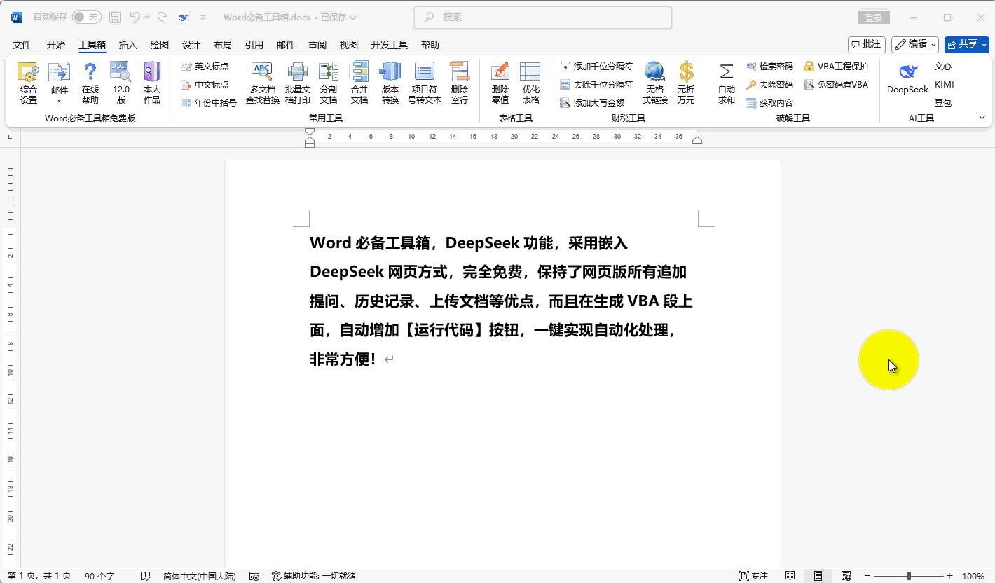Select the 优化表格 (optimize table) tool
Image resolution: width=995 pixels, height=583 pixels.
point(530,78)
